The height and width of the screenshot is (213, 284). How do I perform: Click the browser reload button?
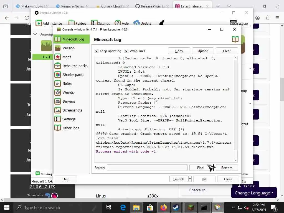pyautogui.click(x=27, y=18)
